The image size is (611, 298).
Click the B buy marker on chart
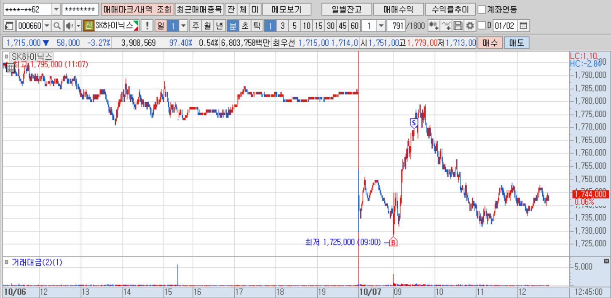393,242
